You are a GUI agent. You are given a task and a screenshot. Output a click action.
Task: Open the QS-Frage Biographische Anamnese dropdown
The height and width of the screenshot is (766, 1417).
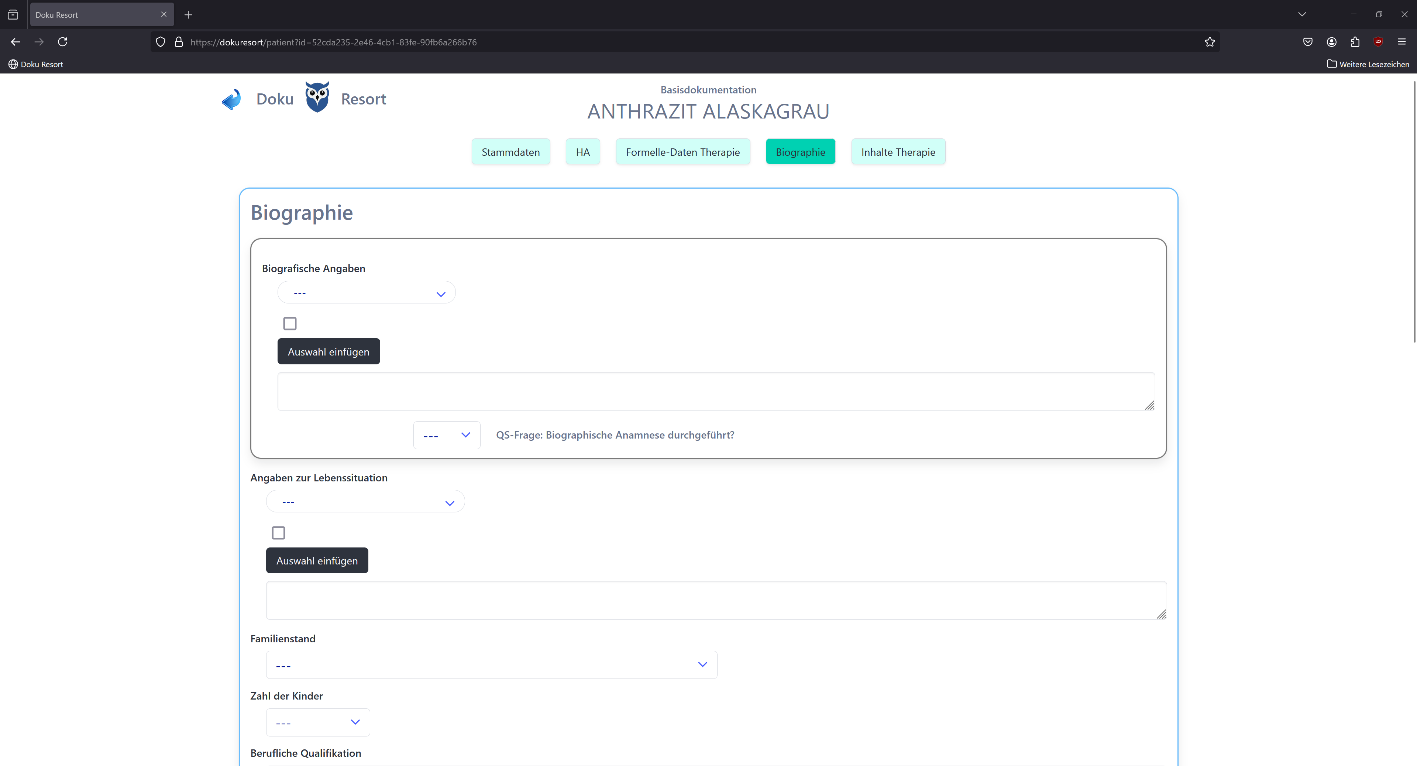(x=446, y=435)
